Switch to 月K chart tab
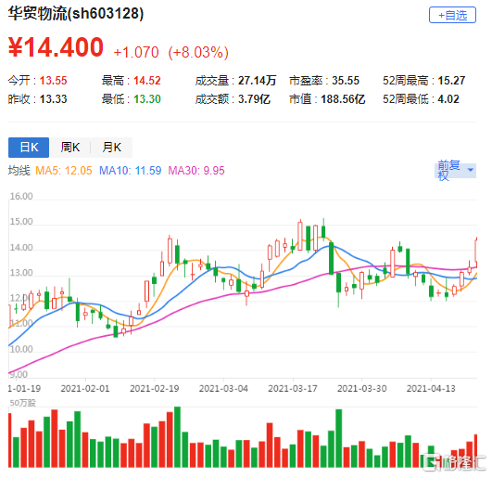 click(x=111, y=147)
